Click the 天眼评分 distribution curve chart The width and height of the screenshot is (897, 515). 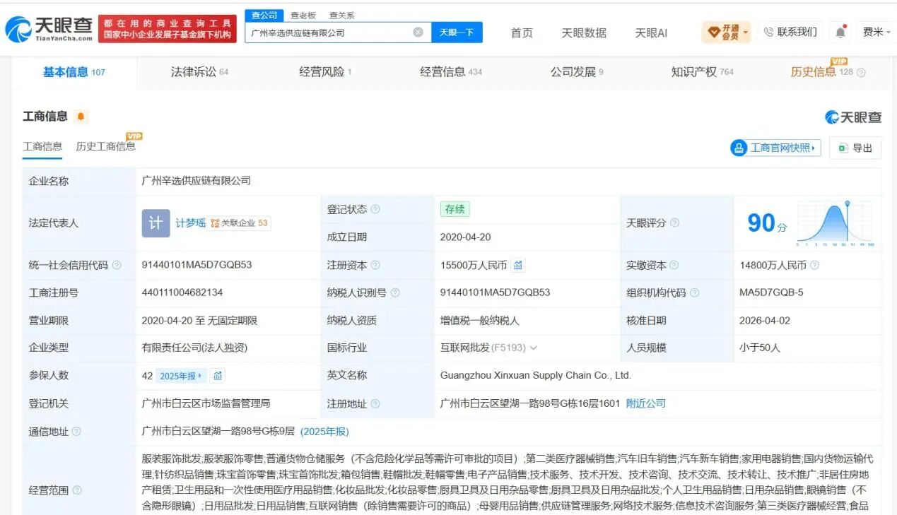click(x=836, y=223)
